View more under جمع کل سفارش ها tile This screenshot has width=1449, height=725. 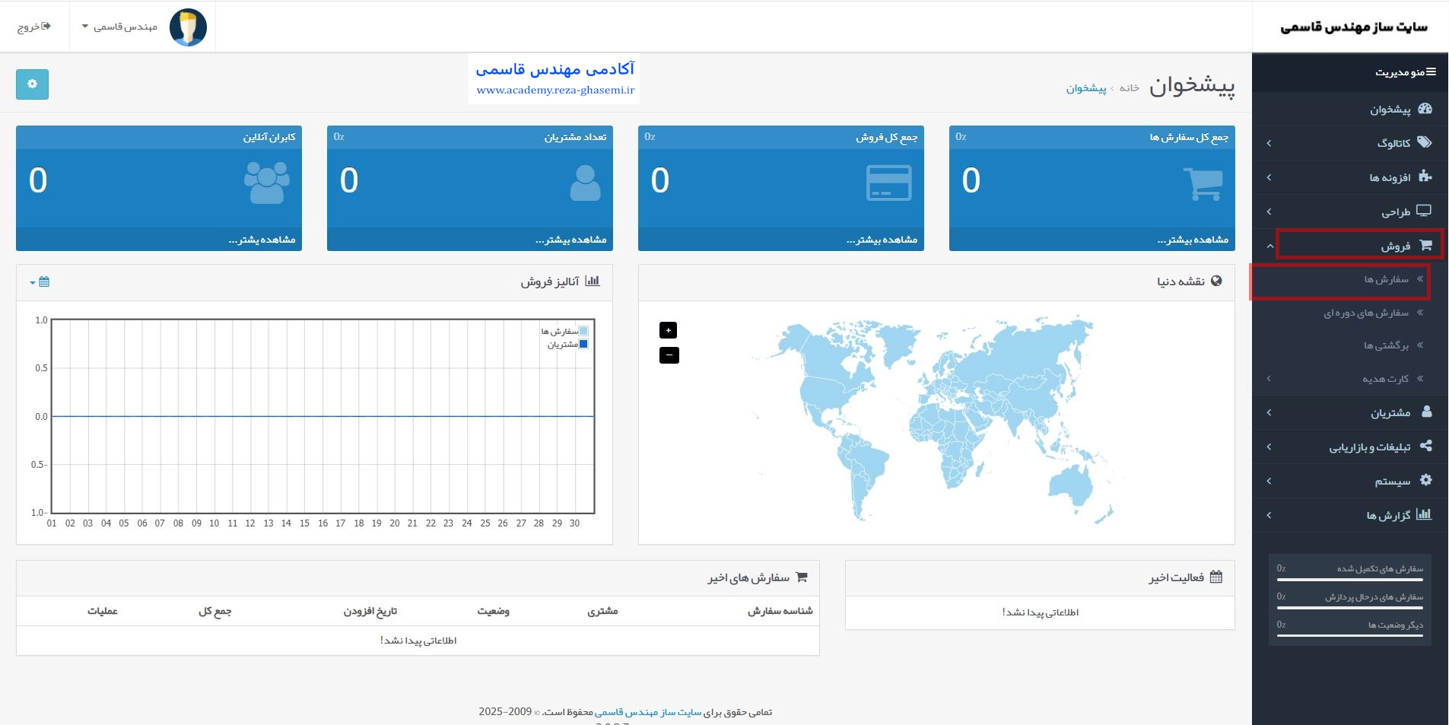1193,240
